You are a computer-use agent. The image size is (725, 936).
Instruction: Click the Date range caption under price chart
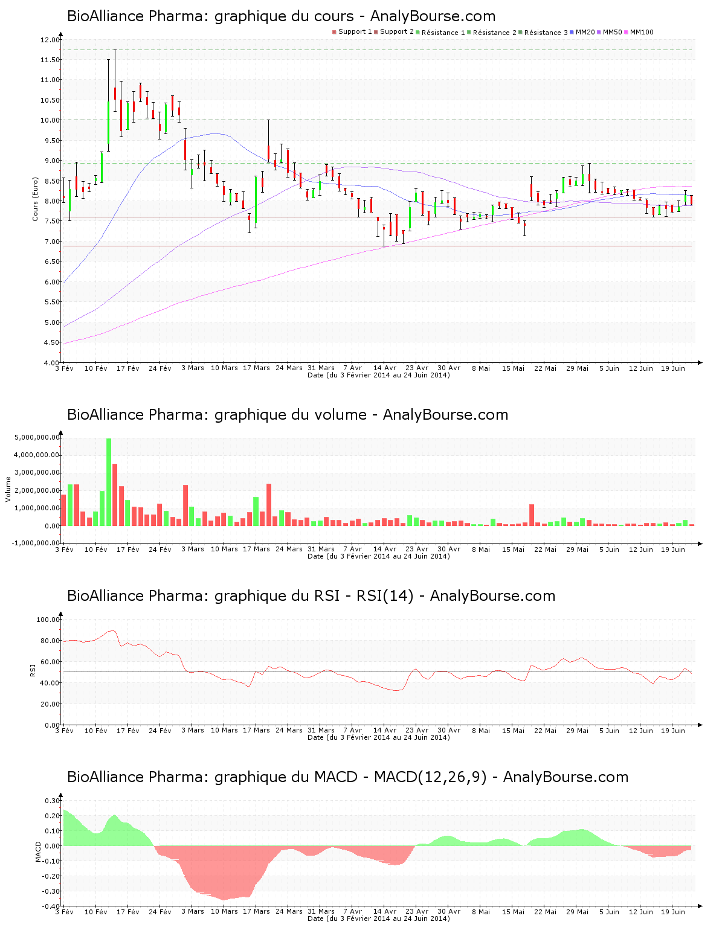pos(378,375)
